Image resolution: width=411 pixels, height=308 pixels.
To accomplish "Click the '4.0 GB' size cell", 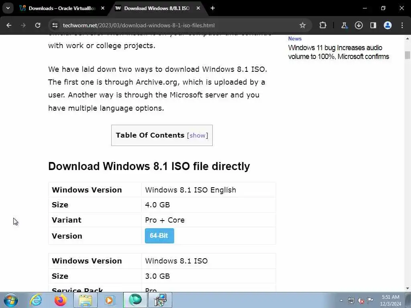I will click(208, 205).
